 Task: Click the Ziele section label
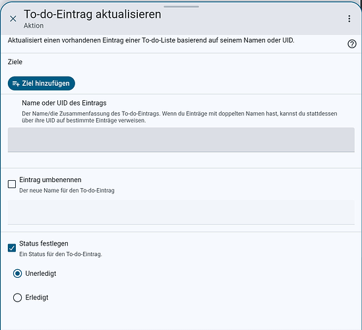point(15,62)
